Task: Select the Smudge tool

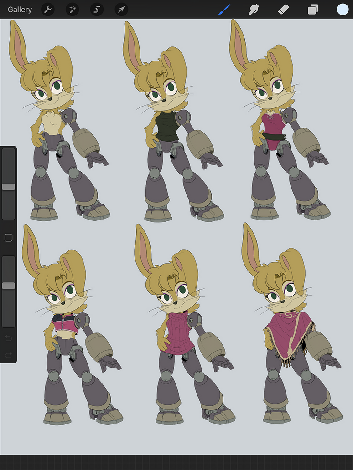Action: click(x=254, y=10)
